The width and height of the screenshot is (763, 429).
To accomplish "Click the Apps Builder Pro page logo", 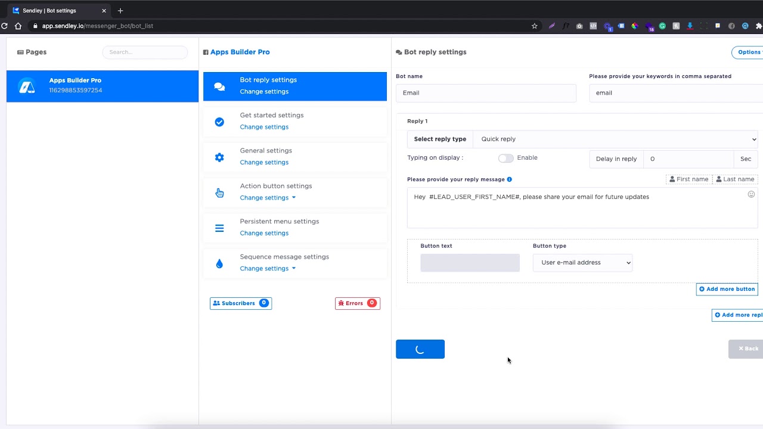I will pos(27,86).
